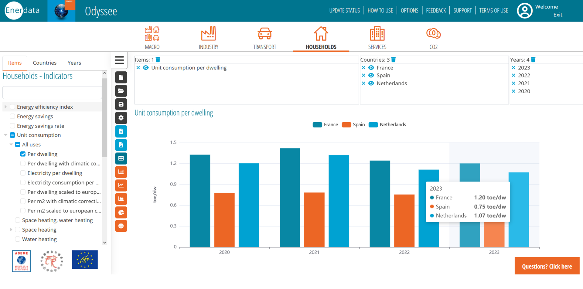583x289 pixels.
Task: Hide Spain using its eye icon
Action: pos(371,75)
